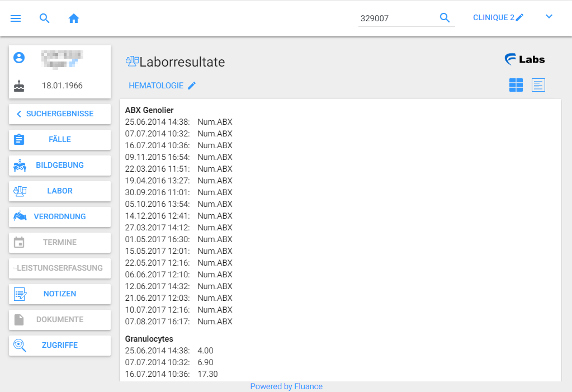This screenshot has height=392, width=572.
Task: Switch to grid view layout
Action: [x=516, y=85]
